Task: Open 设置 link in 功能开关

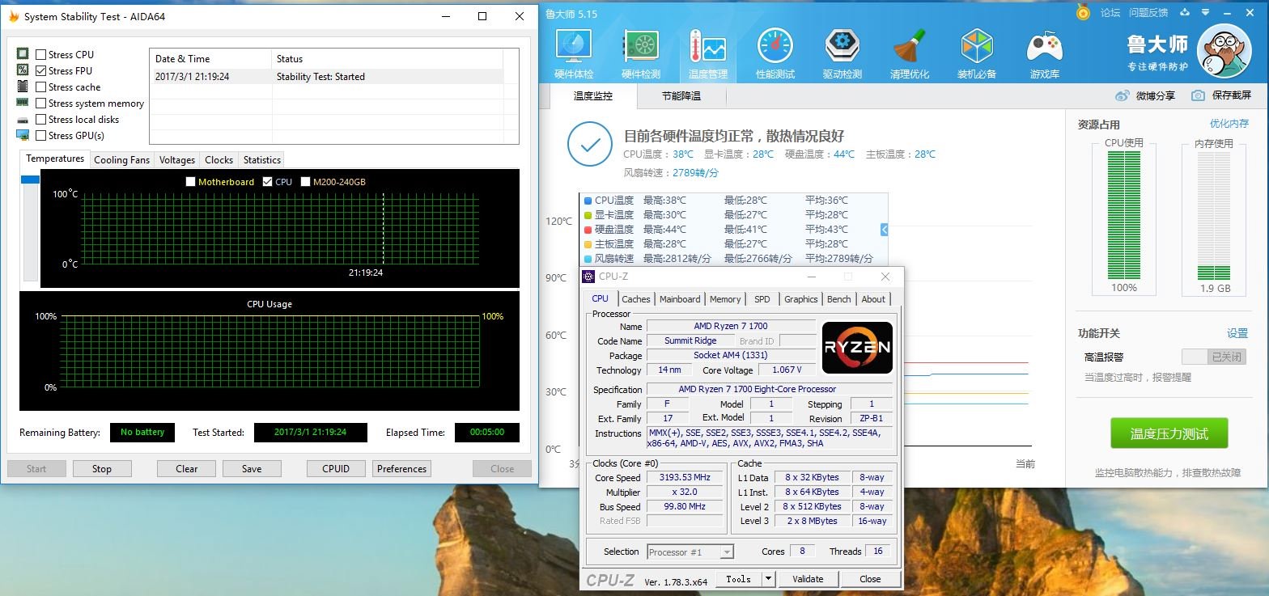Action: coord(1237,333)
